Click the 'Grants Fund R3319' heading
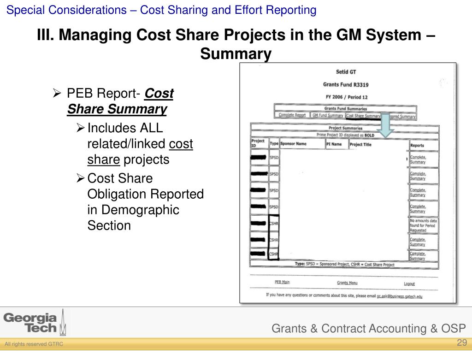The height and width of the screenshot is (354, 472). click(x=346, y=85)
